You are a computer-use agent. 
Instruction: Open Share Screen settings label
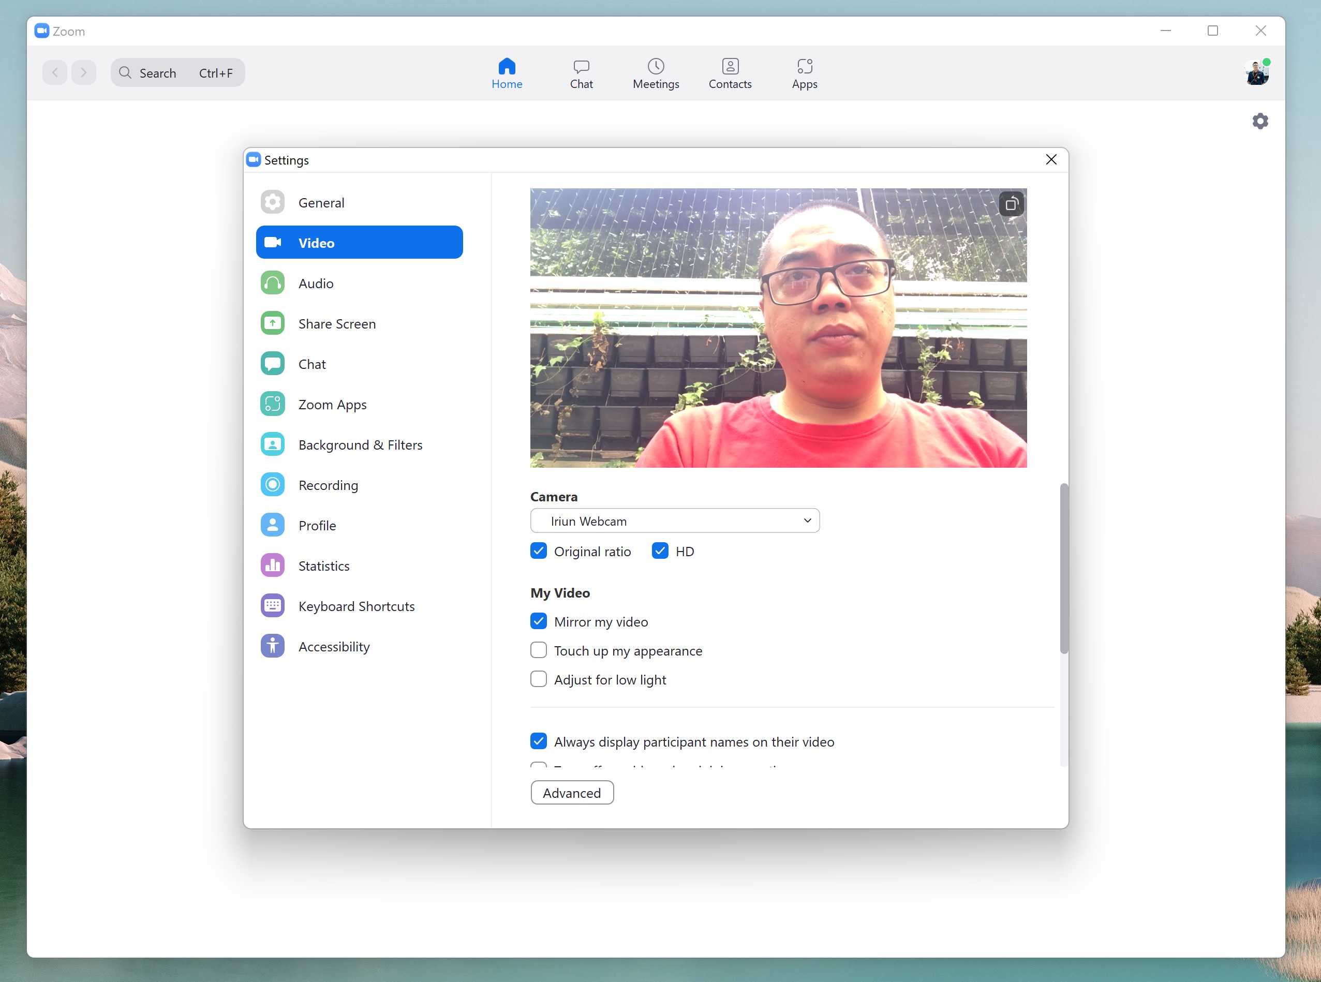(337, 324)
